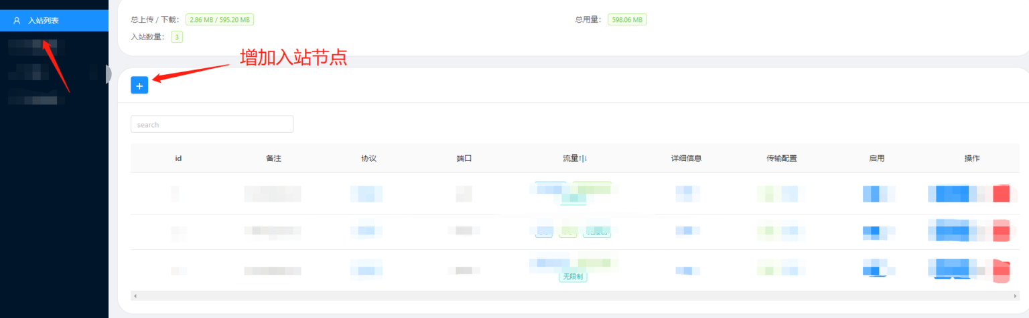Collapse the sidebar using the edge handle
Viewport: 1029px width, 318px height.
(x=109, y=73)
